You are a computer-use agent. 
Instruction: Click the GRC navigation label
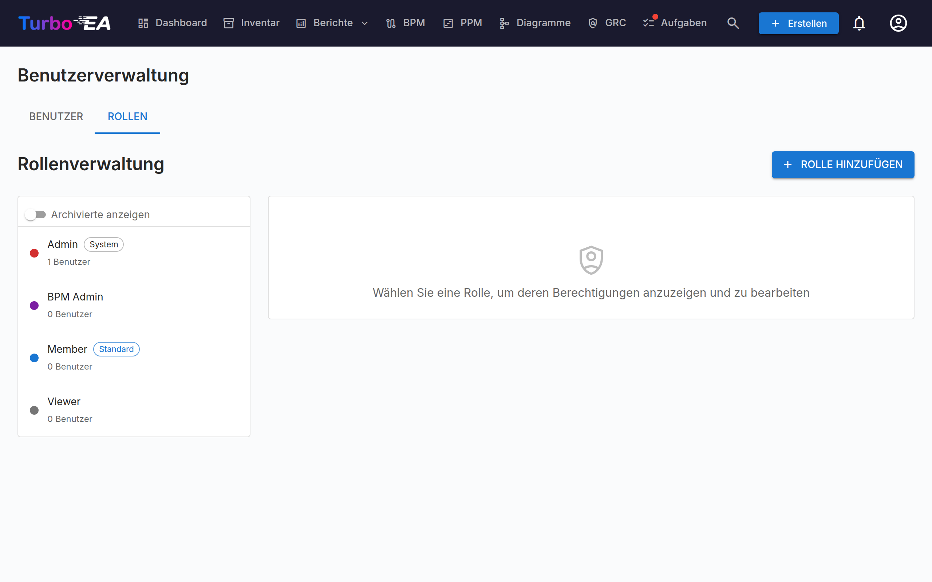click(615, 23)
